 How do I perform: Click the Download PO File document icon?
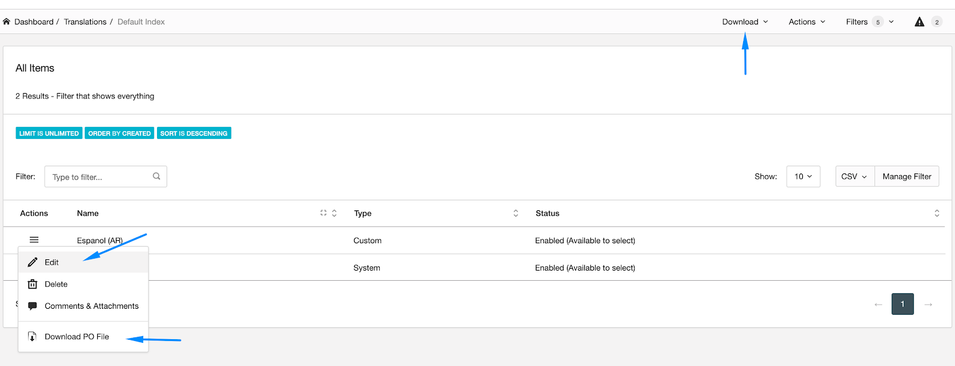33,337
